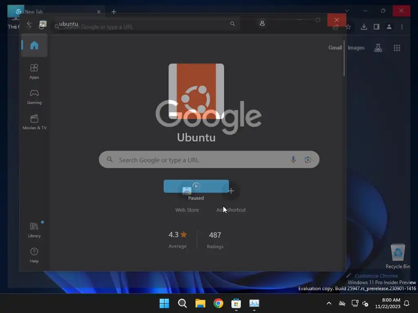Viewport: 418px width, 313px height.
Task: Open the Chrome profile avatar
Action: point(389,26)
